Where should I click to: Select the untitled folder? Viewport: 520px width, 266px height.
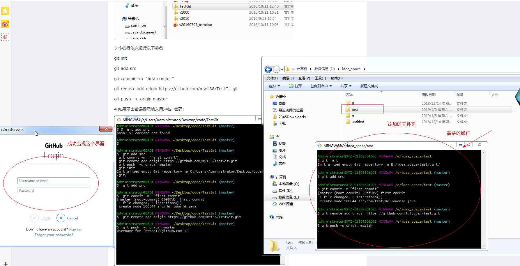[x=355, y=122]
